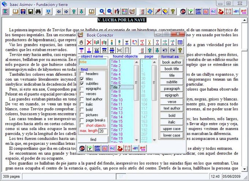Click Book Corrector cyan down arrow icon
The image size is (249, 181).
(157, 50)
